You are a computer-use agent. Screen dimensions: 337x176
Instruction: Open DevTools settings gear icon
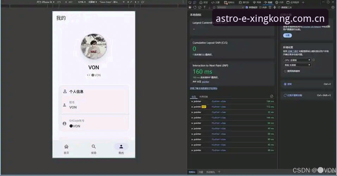333,7
